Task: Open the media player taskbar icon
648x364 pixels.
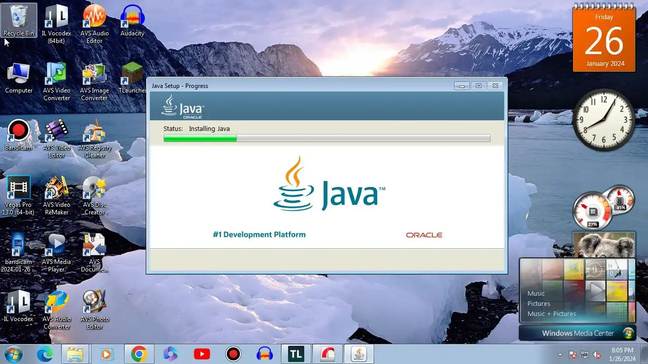Action: (x=107, y=354)
